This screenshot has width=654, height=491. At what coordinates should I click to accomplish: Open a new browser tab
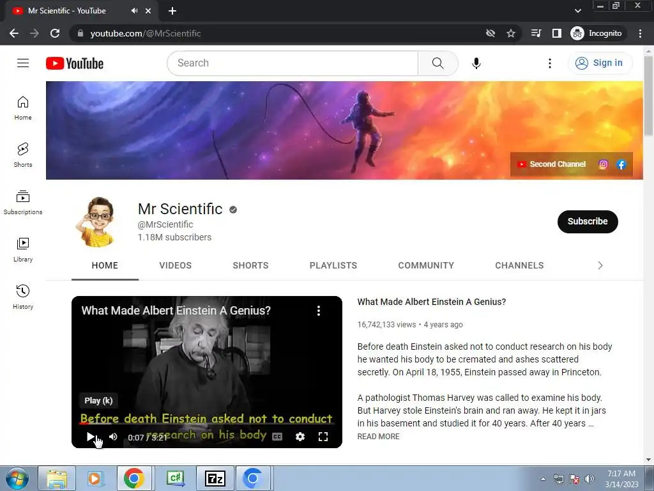172,11
